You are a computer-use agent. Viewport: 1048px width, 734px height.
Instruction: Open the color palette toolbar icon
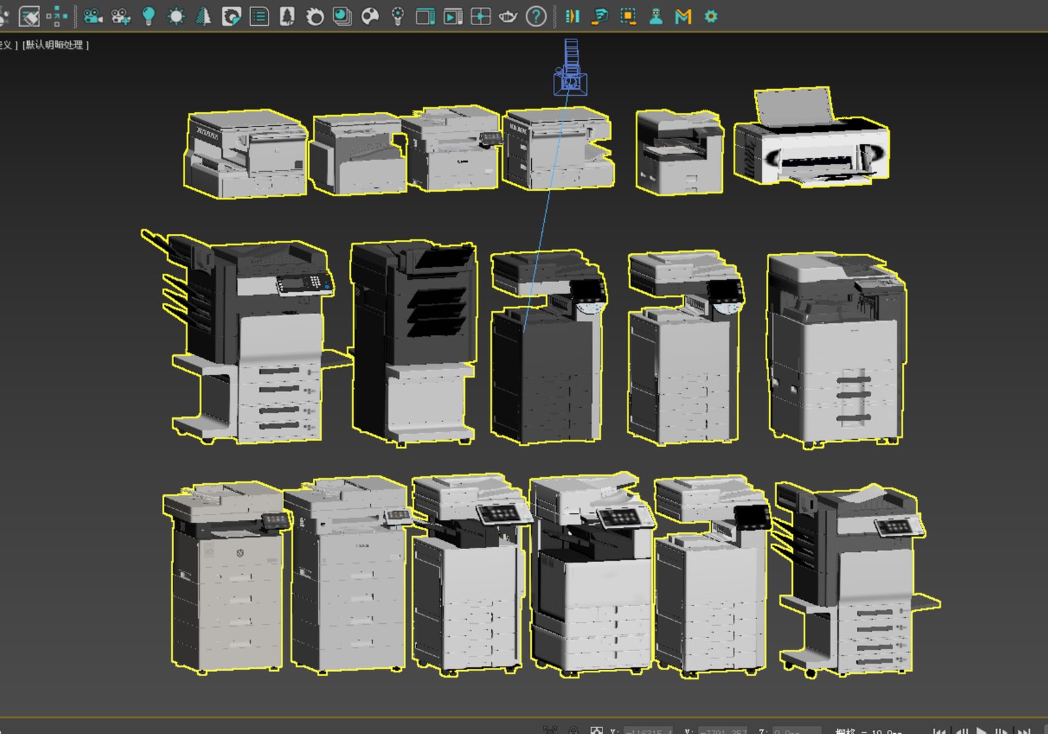tap(370, 16)
